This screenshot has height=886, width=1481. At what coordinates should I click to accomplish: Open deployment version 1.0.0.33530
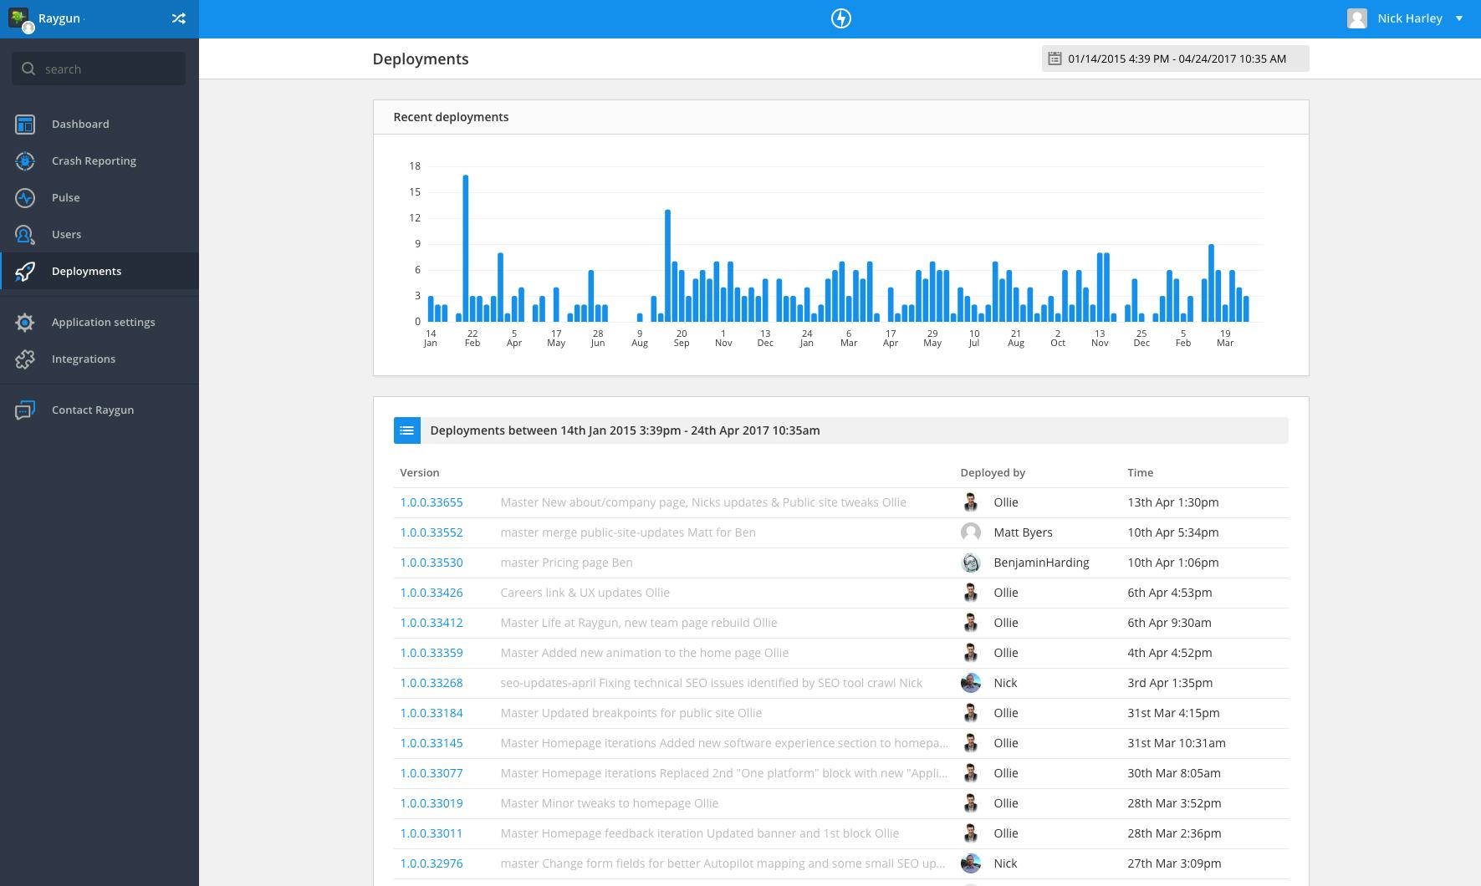pos(432,563)
